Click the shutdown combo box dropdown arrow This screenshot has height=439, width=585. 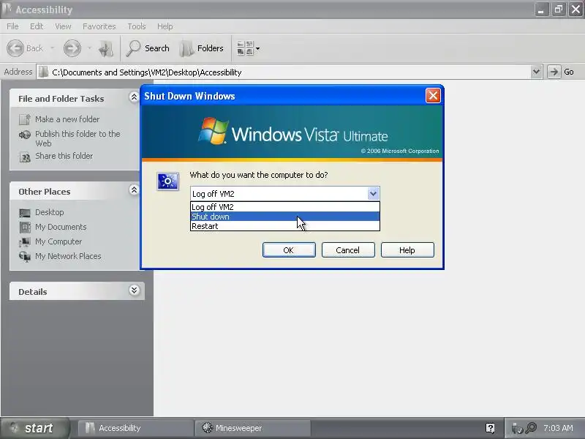[x=373, y=193]
